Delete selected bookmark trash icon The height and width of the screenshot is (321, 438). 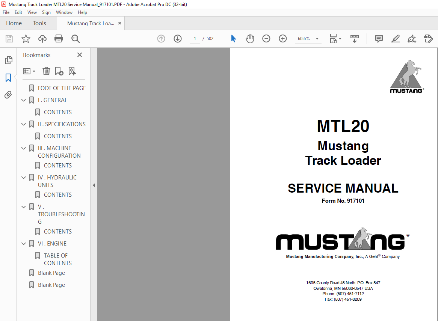tap(46, 71)
